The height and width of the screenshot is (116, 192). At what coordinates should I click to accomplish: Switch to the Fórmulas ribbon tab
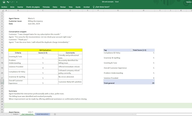pos(46,7)
